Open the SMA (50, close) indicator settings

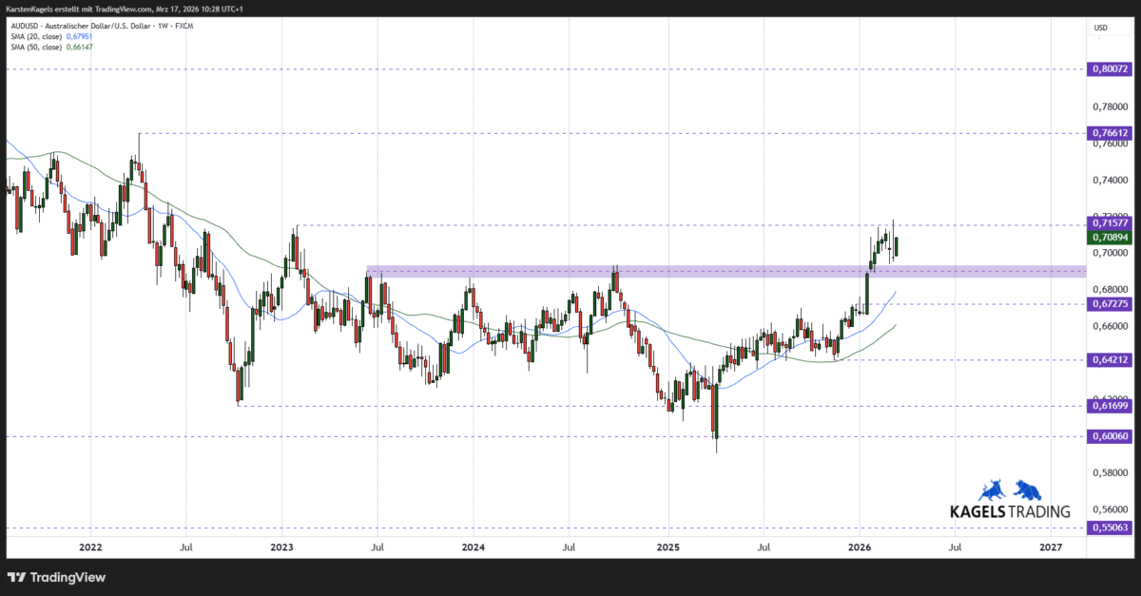(36, 47)
